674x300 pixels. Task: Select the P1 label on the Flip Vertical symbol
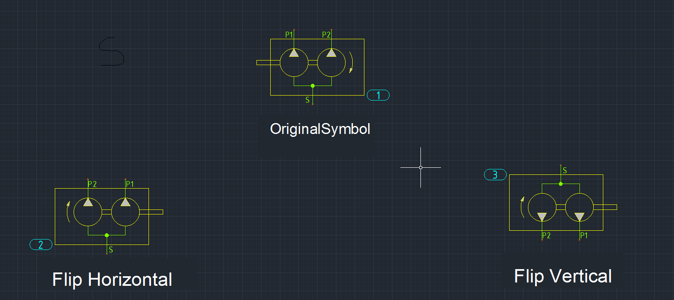point(584,235)
